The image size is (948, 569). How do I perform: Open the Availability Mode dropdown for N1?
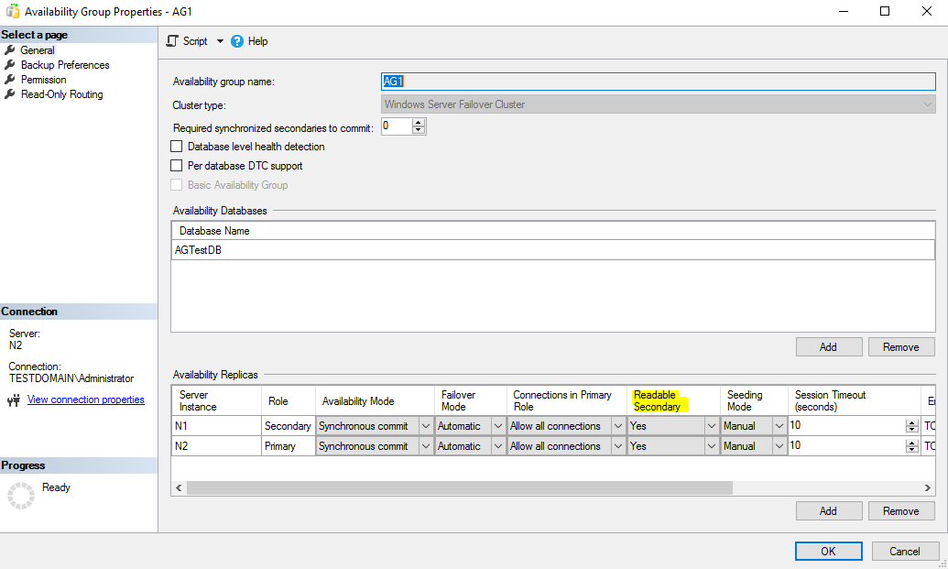tap(424, 425)
